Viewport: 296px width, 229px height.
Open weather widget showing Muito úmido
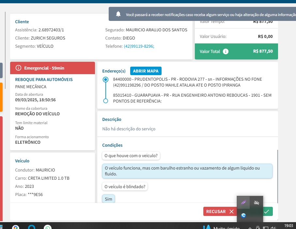tap(221, 227)
